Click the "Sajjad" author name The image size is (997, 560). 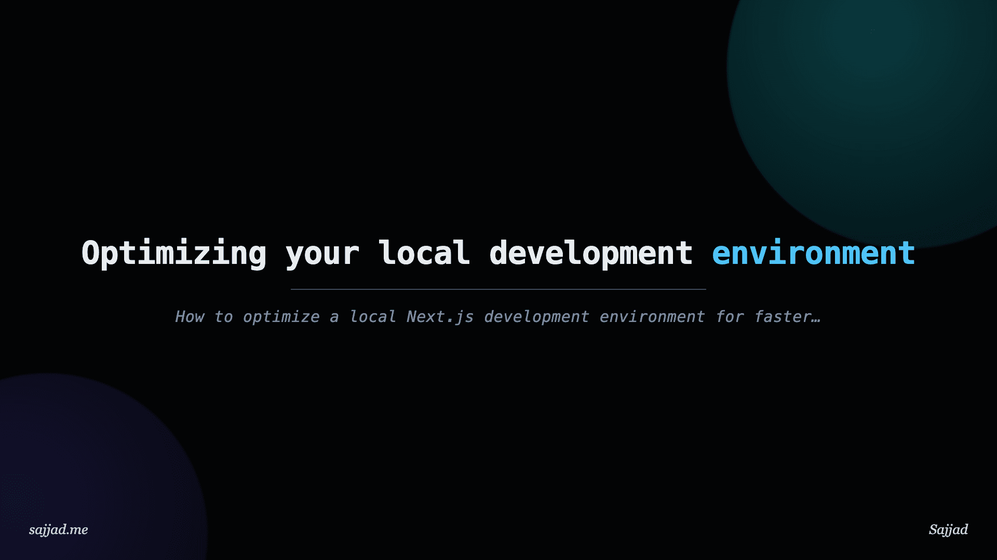tap(948, 529)
